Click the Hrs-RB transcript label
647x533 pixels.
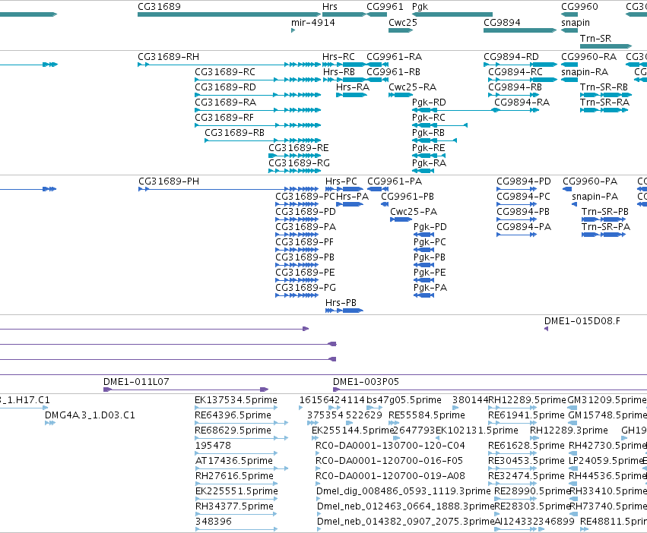click(x=339, y=72)
